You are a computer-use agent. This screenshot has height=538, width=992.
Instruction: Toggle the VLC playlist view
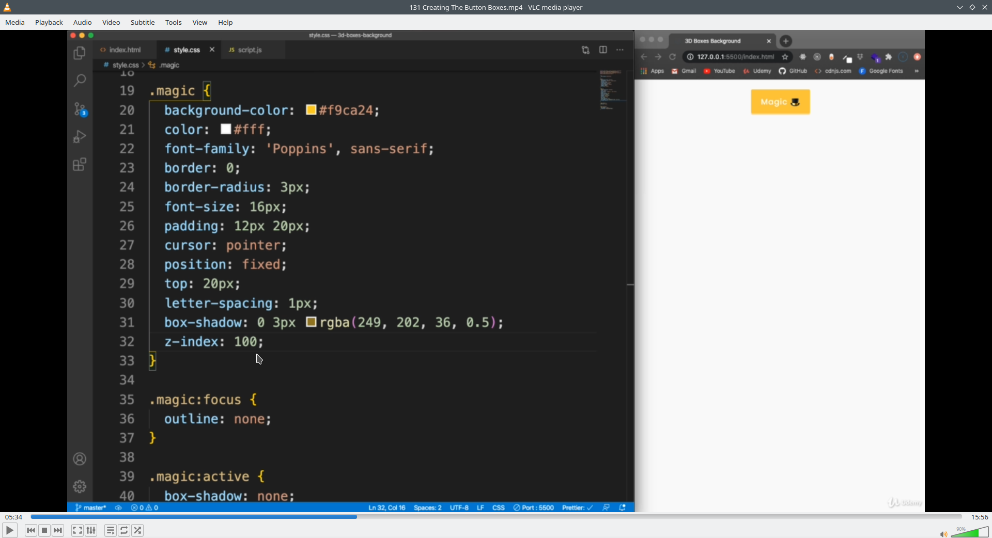tap(110, 530)
